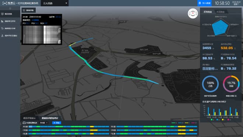The height and width of the screenshot is (137, 243).
Task: Open the lane selector dropdown in bottom panel
Action: [43, 123]
